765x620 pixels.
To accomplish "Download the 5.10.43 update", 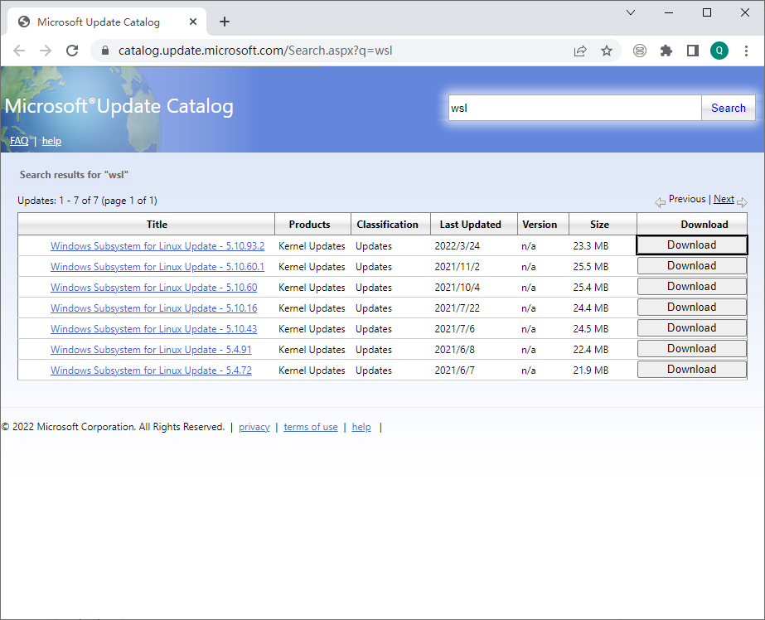I will point(692,327).
